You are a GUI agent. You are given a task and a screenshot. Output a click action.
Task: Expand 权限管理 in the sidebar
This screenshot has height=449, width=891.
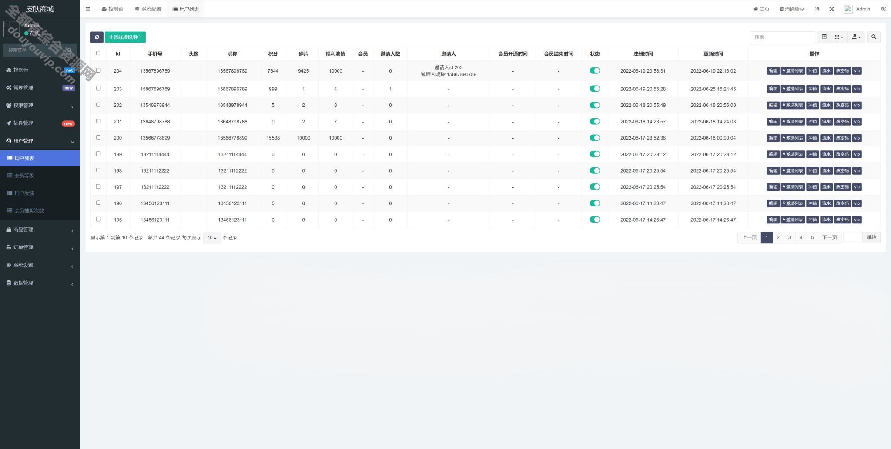(x=40, y=106)
